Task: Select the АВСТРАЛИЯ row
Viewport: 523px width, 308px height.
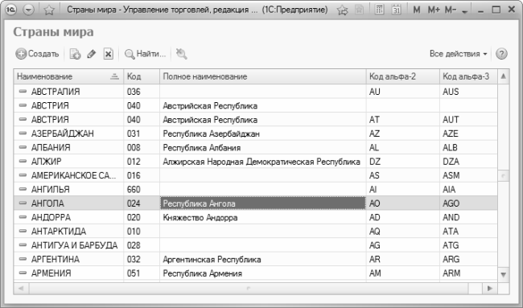Action: (256, 92)
